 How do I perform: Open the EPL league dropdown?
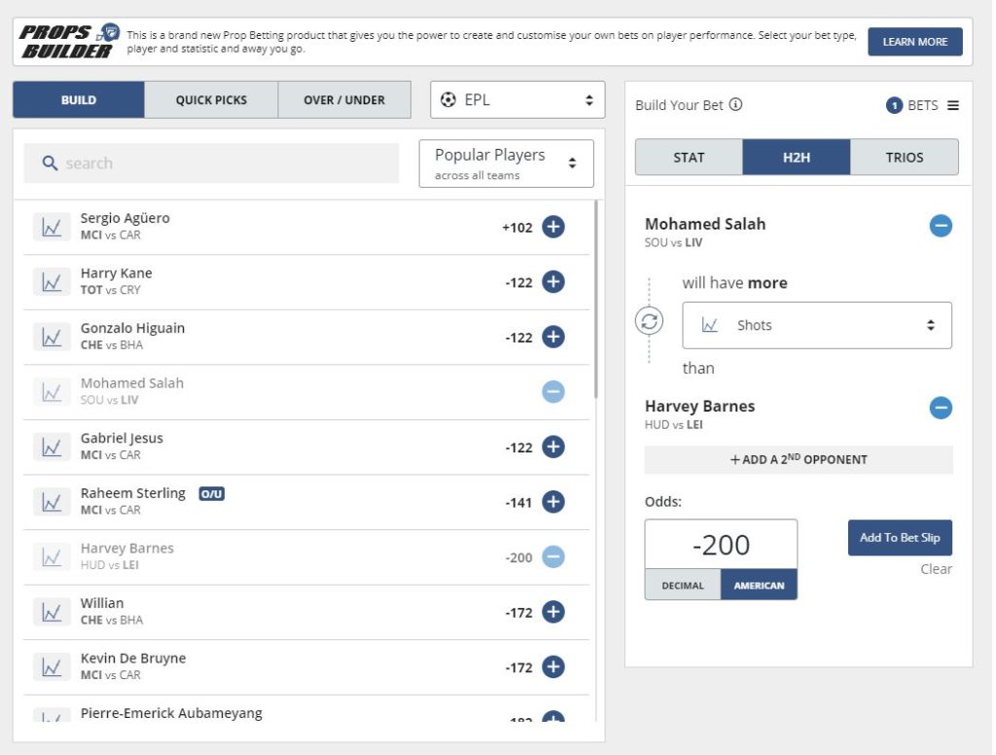(517, 100)
